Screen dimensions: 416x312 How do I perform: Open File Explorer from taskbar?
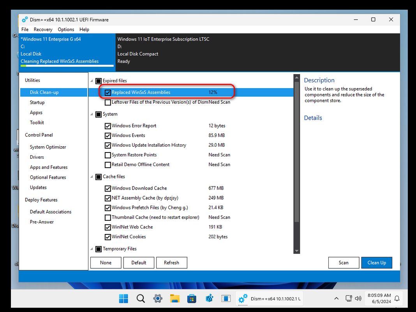(175, 298)
